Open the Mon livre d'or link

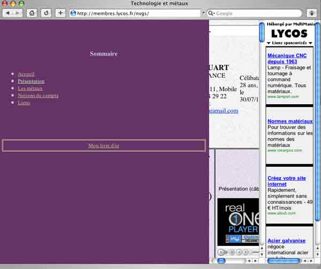104,145
